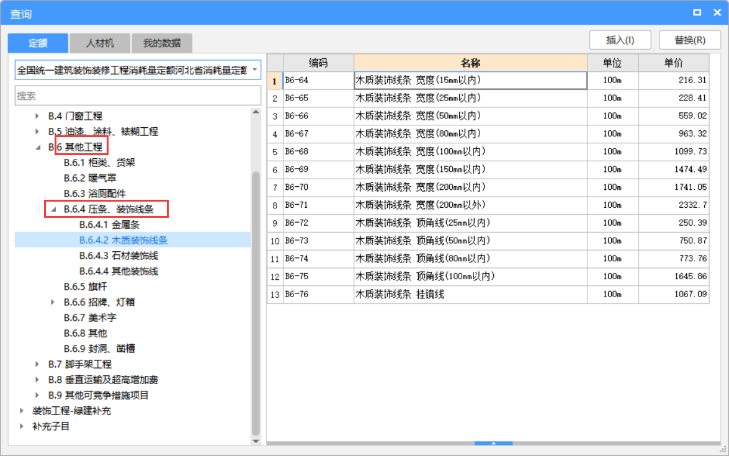
Task: Close the 查询 window
Action: [x=717, y=12]
